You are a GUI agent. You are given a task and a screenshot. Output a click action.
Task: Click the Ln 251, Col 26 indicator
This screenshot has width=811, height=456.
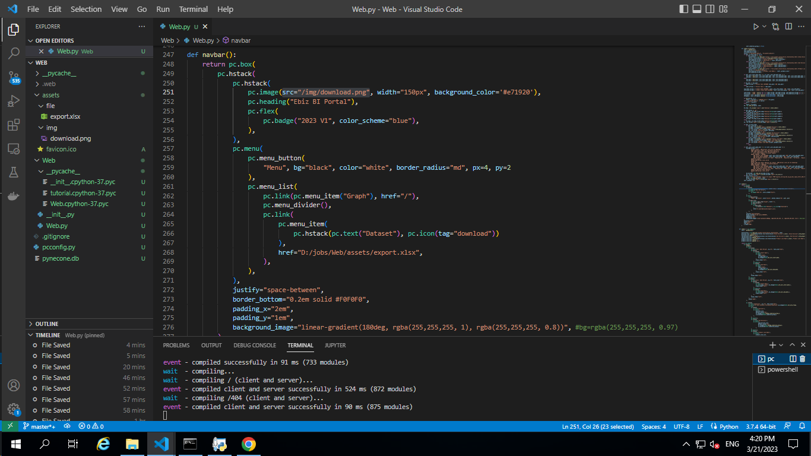(597, 426)
